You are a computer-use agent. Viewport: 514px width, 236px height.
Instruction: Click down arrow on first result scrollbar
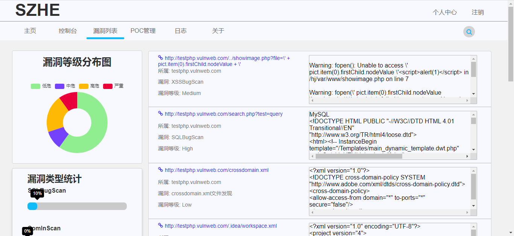coord(474,94)
